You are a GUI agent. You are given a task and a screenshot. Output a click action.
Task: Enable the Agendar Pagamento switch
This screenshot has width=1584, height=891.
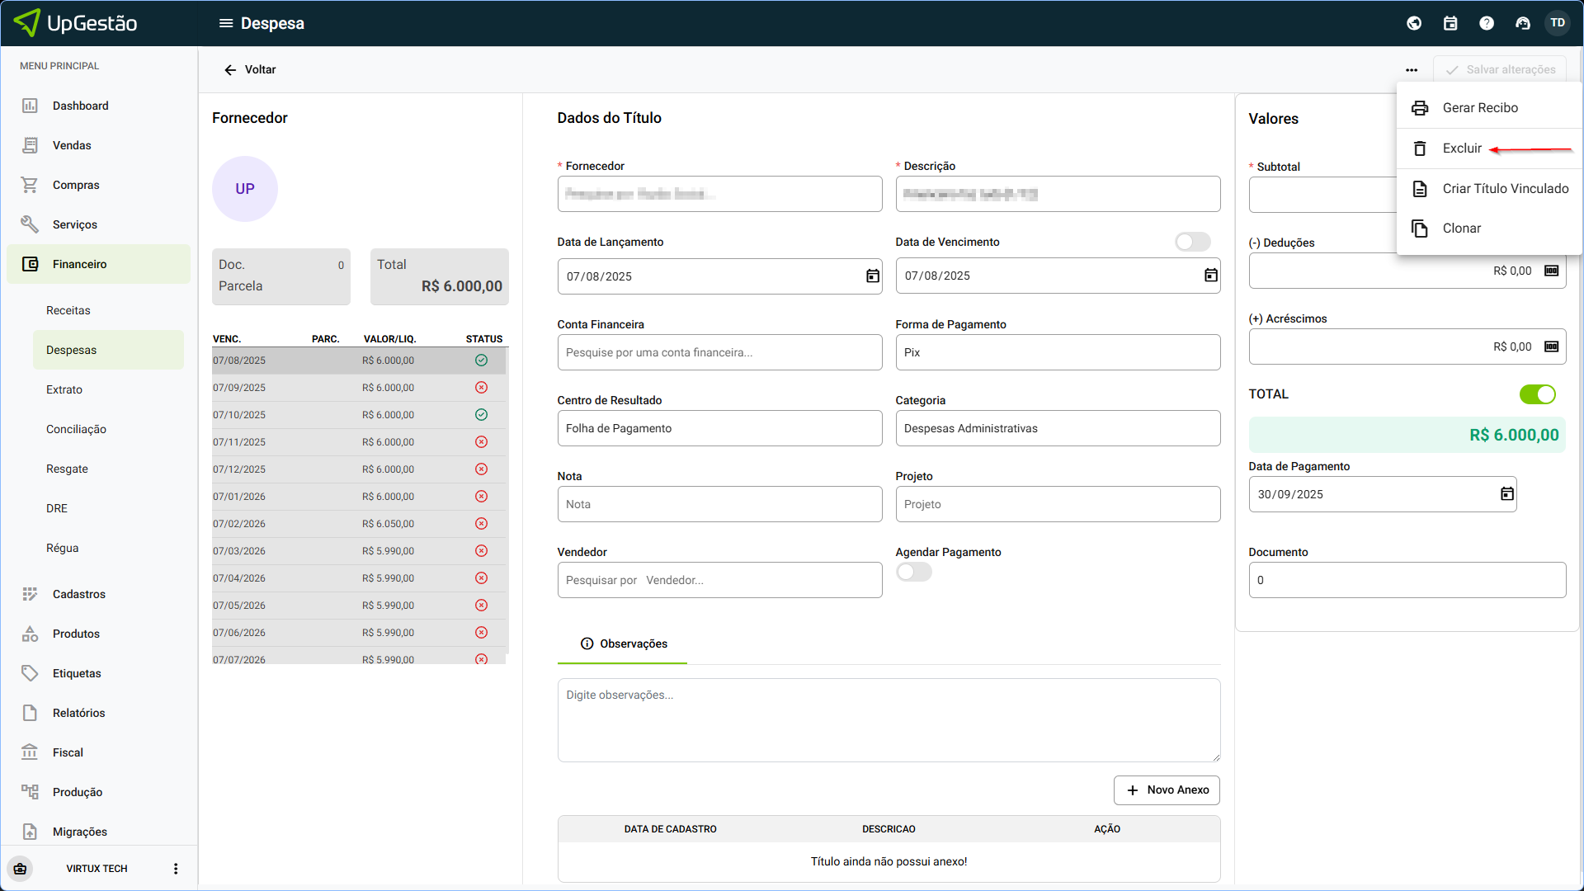(x=913, y=573)
